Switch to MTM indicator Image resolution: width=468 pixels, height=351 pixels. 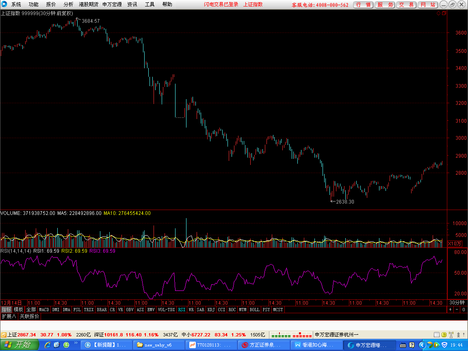tap(243, 310)
